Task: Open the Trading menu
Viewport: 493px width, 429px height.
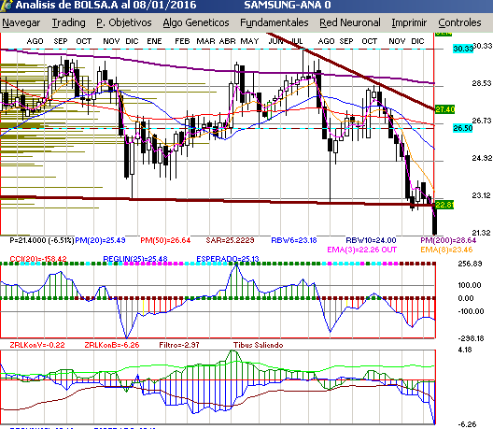Action: (x=68, y=23)
